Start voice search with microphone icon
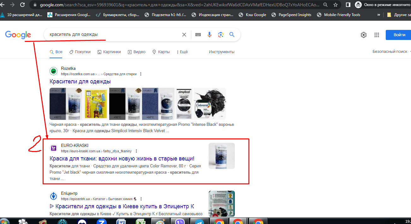 click(x=209, y=35)
